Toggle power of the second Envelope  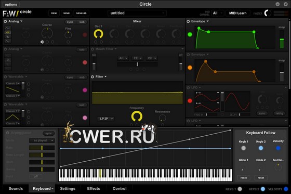click(x=188, y=55)
